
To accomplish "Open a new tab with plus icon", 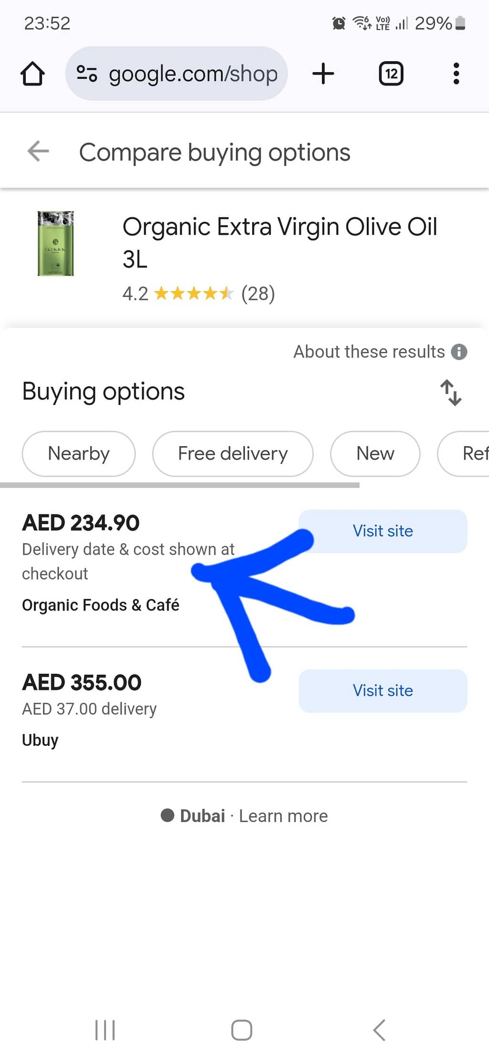I will 323,74.
